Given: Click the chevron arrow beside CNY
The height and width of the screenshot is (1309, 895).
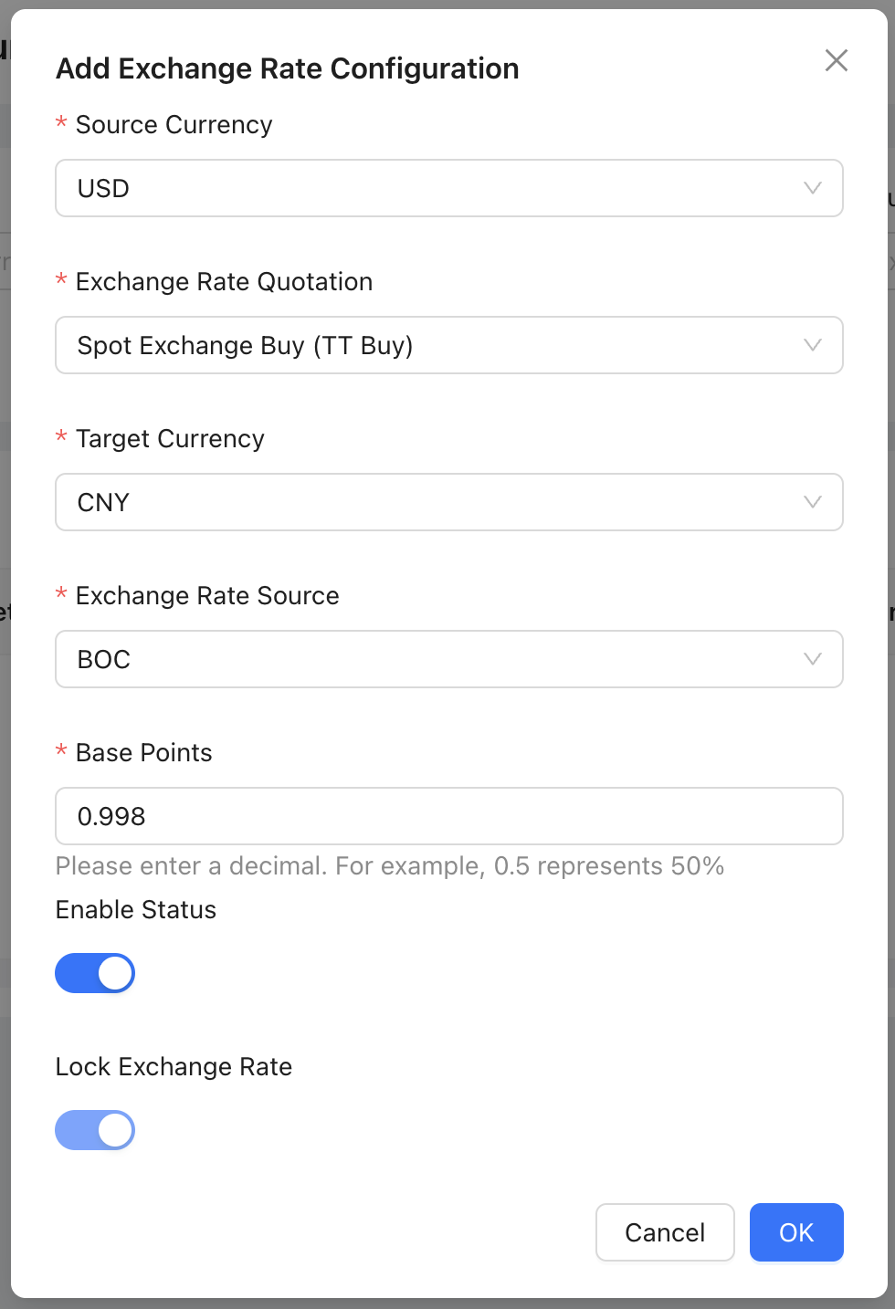Looking at the screenshot, I should click(x=812, y=502).
